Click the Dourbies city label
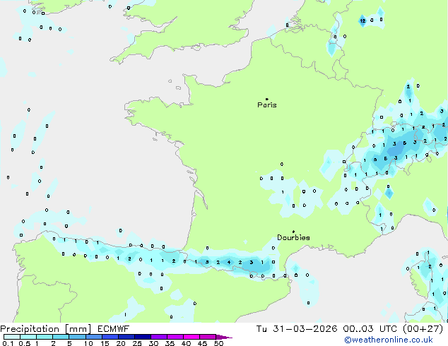 [293, 237]
